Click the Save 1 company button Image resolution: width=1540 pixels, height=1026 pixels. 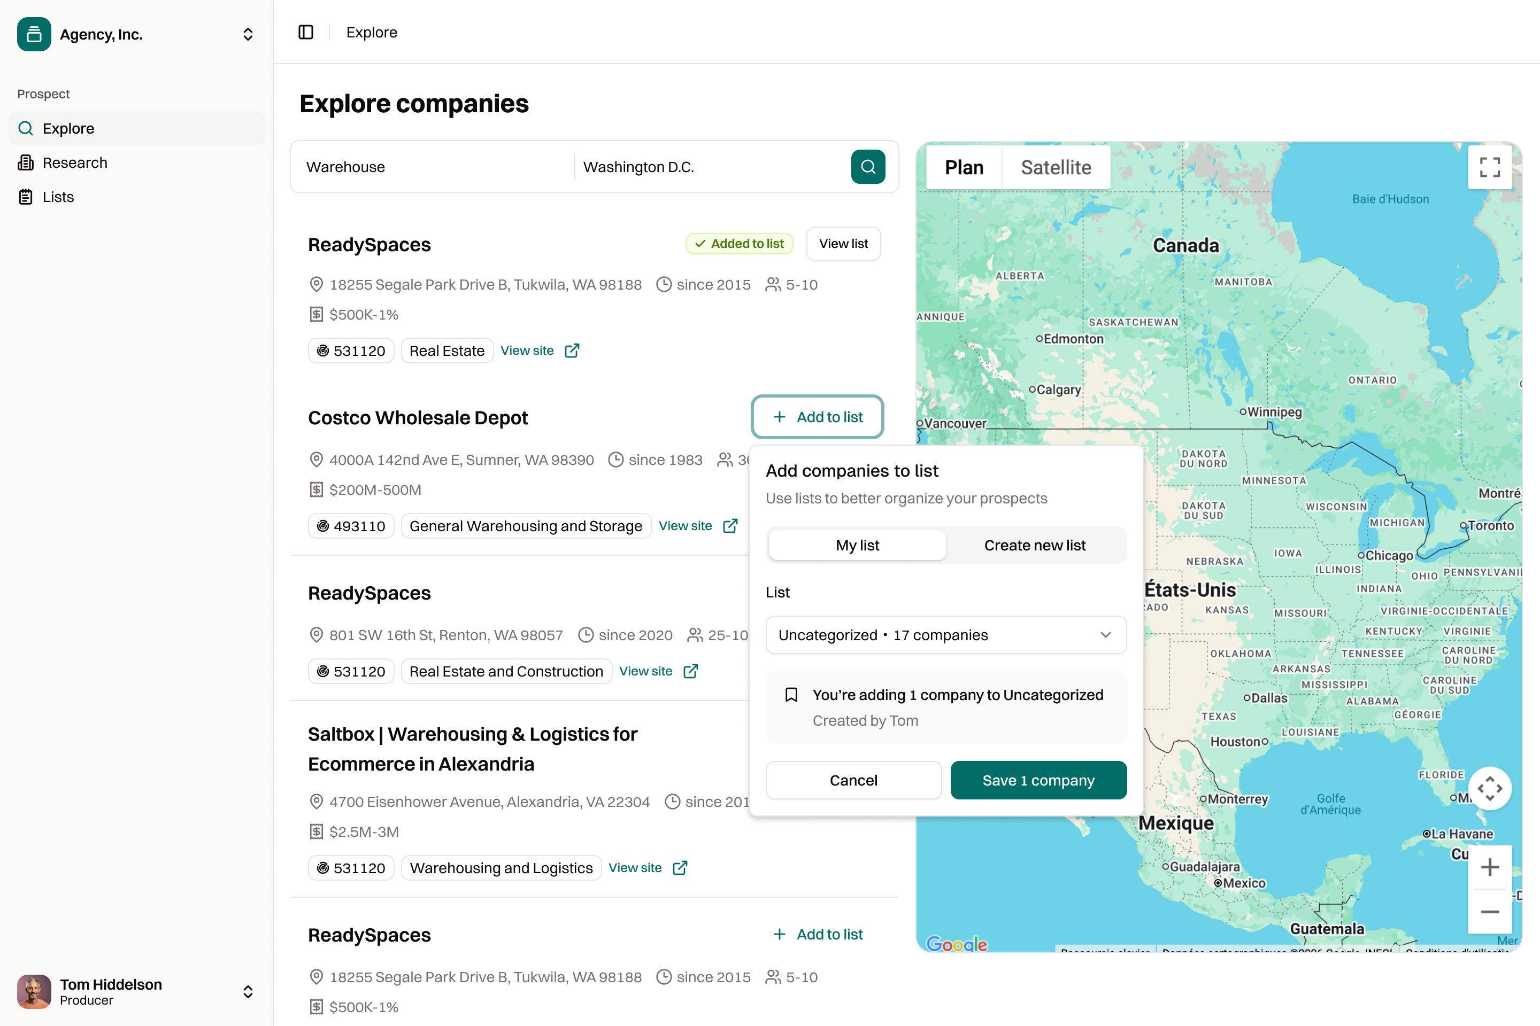coord(1038,780)
